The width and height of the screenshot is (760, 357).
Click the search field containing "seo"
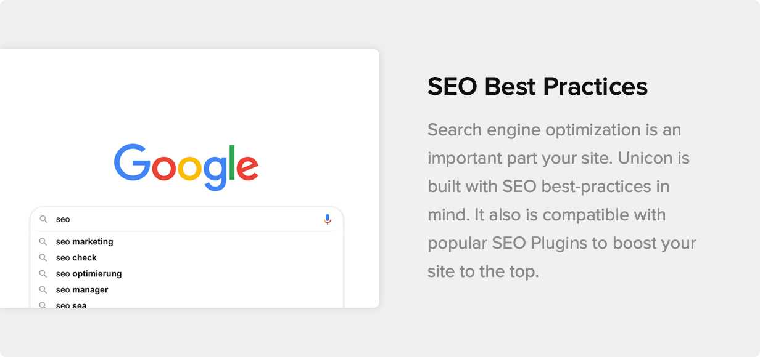click(185, 219)
